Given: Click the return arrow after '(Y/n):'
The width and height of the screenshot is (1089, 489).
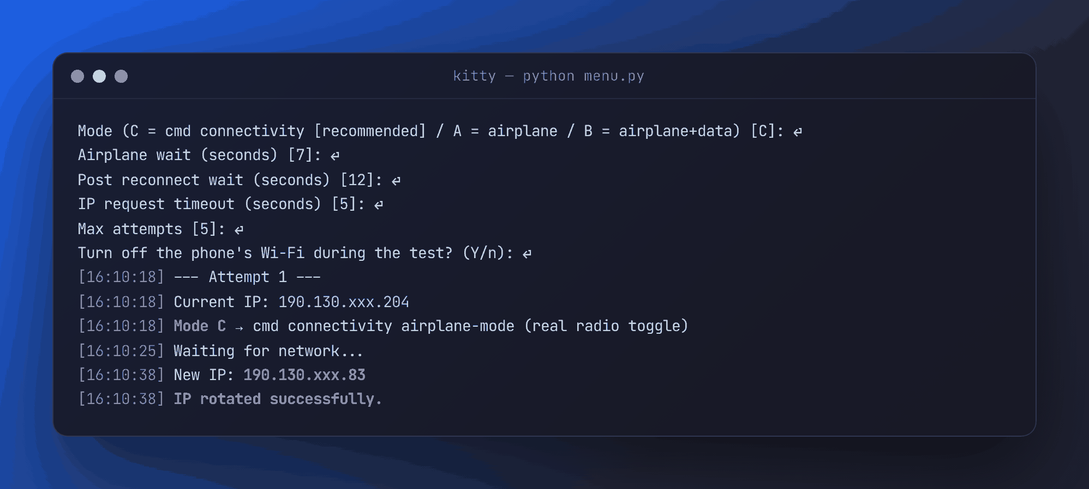Looking at the screenshot, I should 527,254.
